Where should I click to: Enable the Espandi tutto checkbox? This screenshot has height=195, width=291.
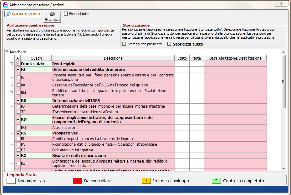coord(66,14)
